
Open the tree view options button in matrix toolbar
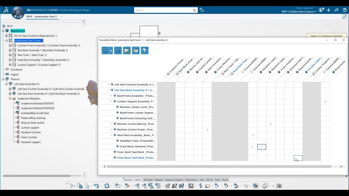[x=105, y=50]
